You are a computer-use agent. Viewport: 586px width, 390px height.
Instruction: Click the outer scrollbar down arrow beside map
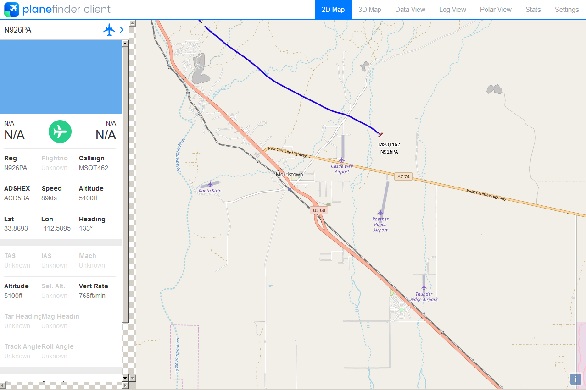133,378
